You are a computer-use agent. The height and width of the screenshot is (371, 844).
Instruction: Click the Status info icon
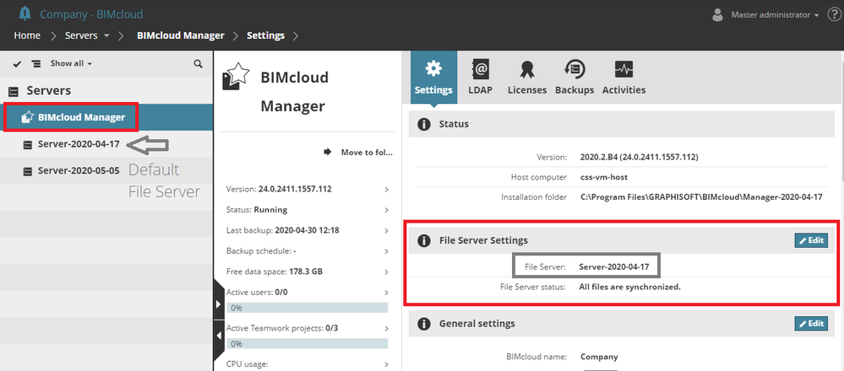424,124
